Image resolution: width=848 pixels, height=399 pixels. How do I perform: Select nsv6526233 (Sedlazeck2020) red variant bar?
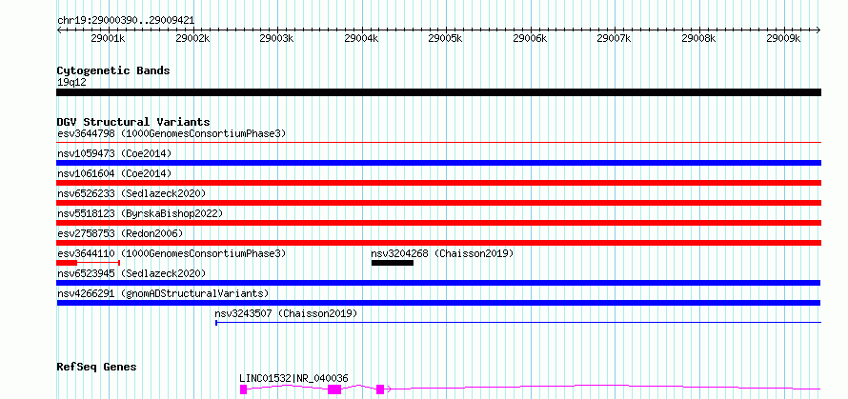pyautogui.click(x=438, y=203)
